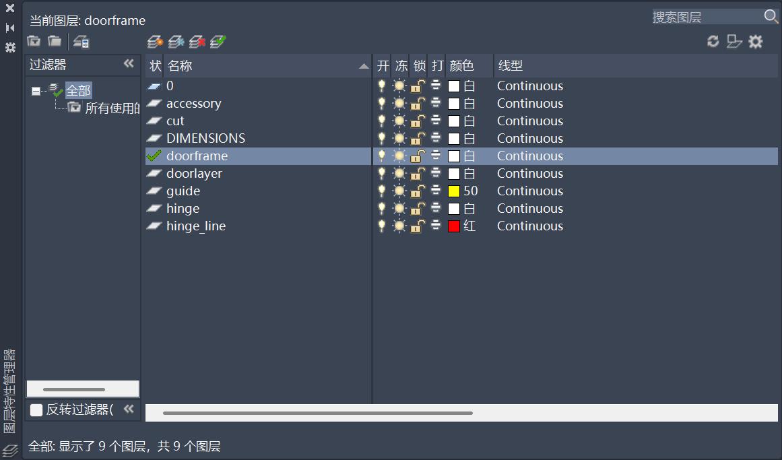Open white color swatch of cut layer
This screenshot has width=782, height=460.
point(454,121)
